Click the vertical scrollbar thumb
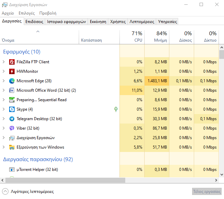 (222, 54)
